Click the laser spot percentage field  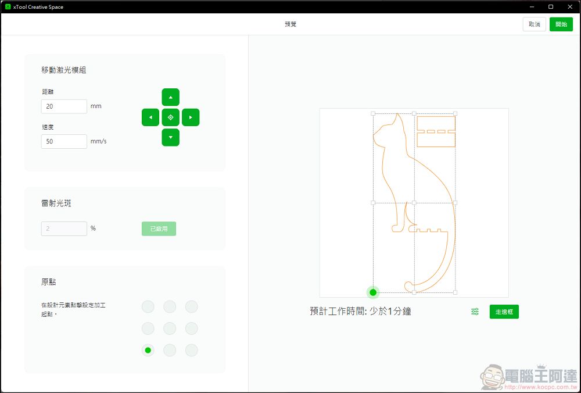click(x=64, y=229)
